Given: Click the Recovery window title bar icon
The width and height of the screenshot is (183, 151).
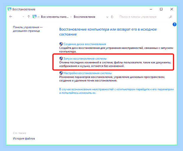Looking at the screenshot, I should (9, 9).
